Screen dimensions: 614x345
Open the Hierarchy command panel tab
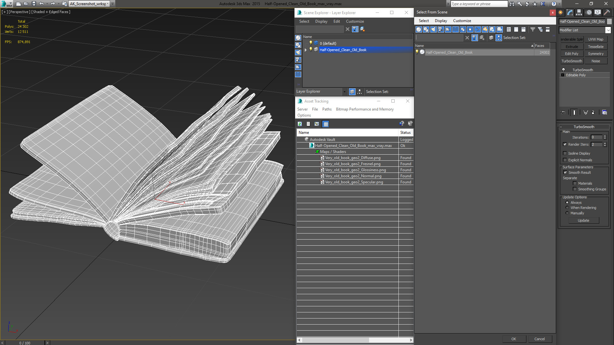(579, 12)
